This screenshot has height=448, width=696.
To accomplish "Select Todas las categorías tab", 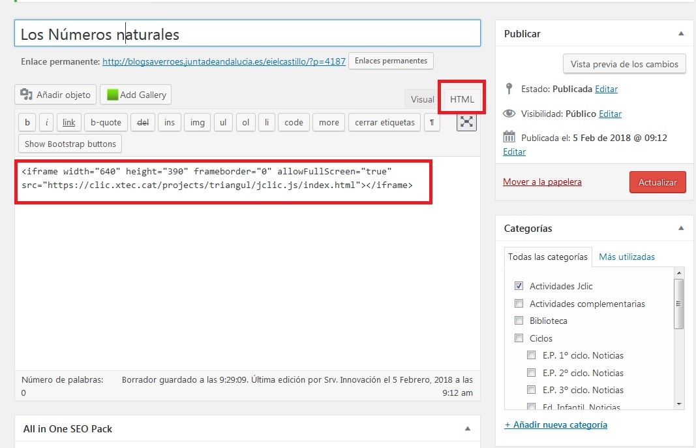I will tap(548, 257).
